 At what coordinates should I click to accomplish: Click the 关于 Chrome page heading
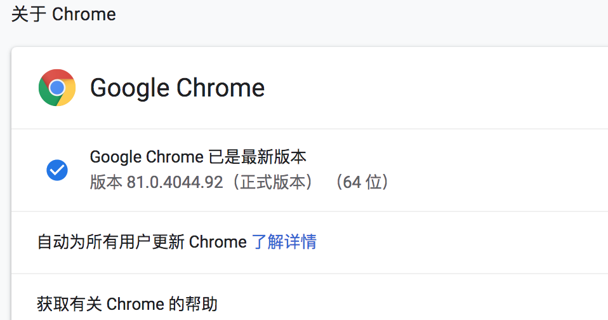coord(63,15)
